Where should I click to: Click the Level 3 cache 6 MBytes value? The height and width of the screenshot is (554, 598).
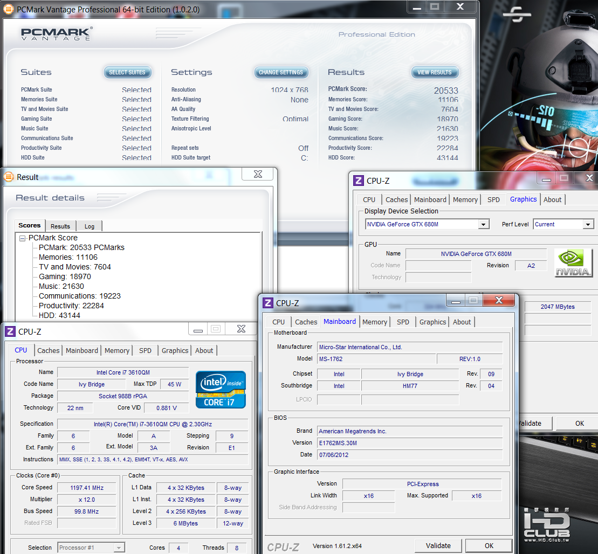185,523
